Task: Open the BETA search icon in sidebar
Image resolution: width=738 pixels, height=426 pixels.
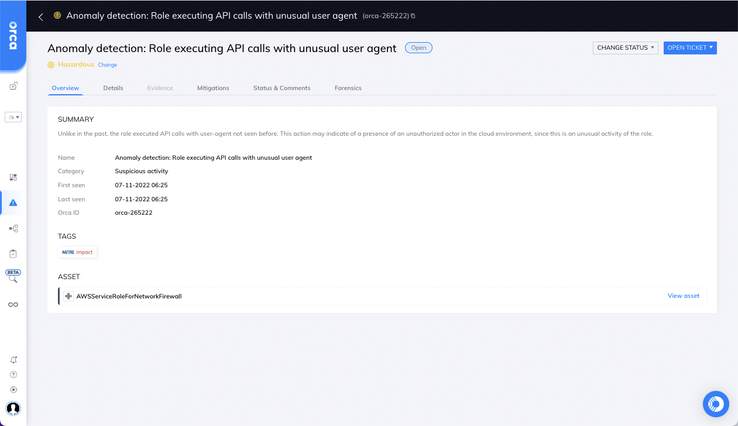Action: pos(13,279)
